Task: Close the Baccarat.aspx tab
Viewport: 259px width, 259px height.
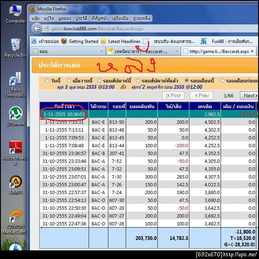Action: click(x=252, y=51)
